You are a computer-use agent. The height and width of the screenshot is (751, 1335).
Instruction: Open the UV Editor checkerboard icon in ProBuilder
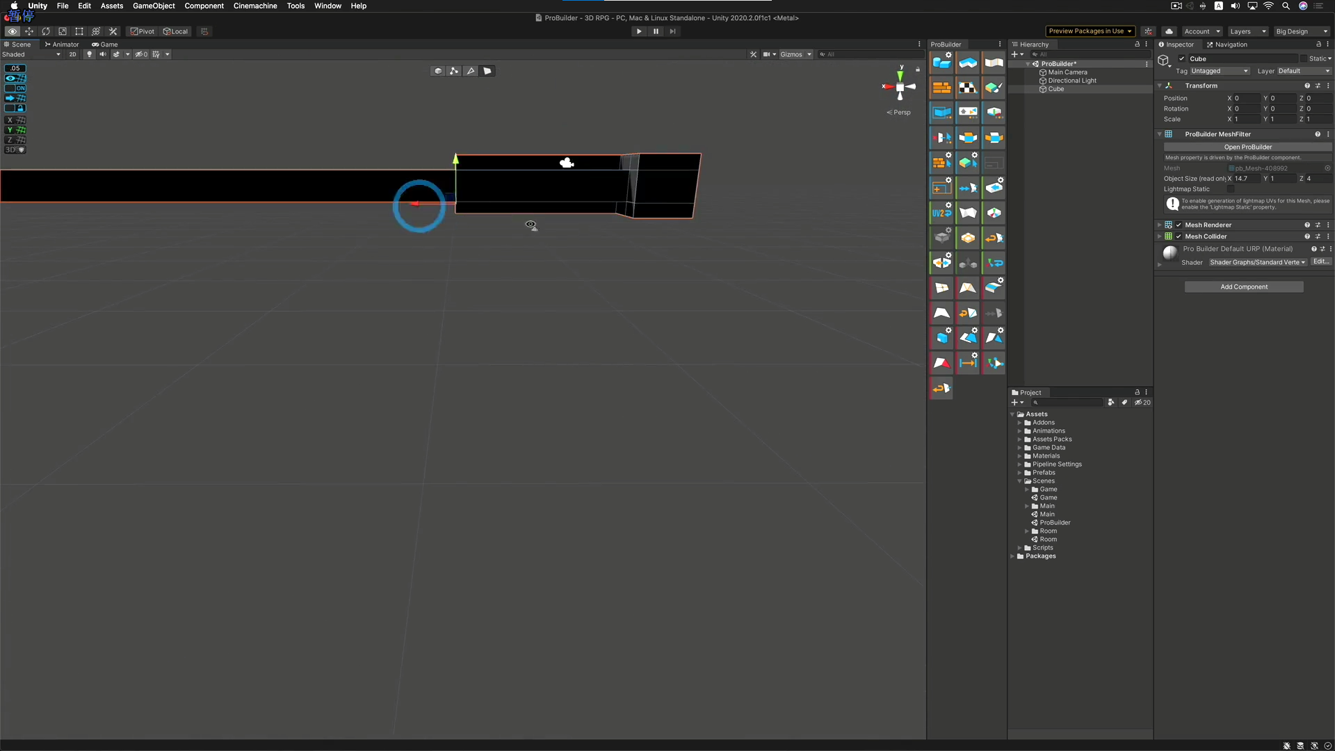tap(968, 88)
